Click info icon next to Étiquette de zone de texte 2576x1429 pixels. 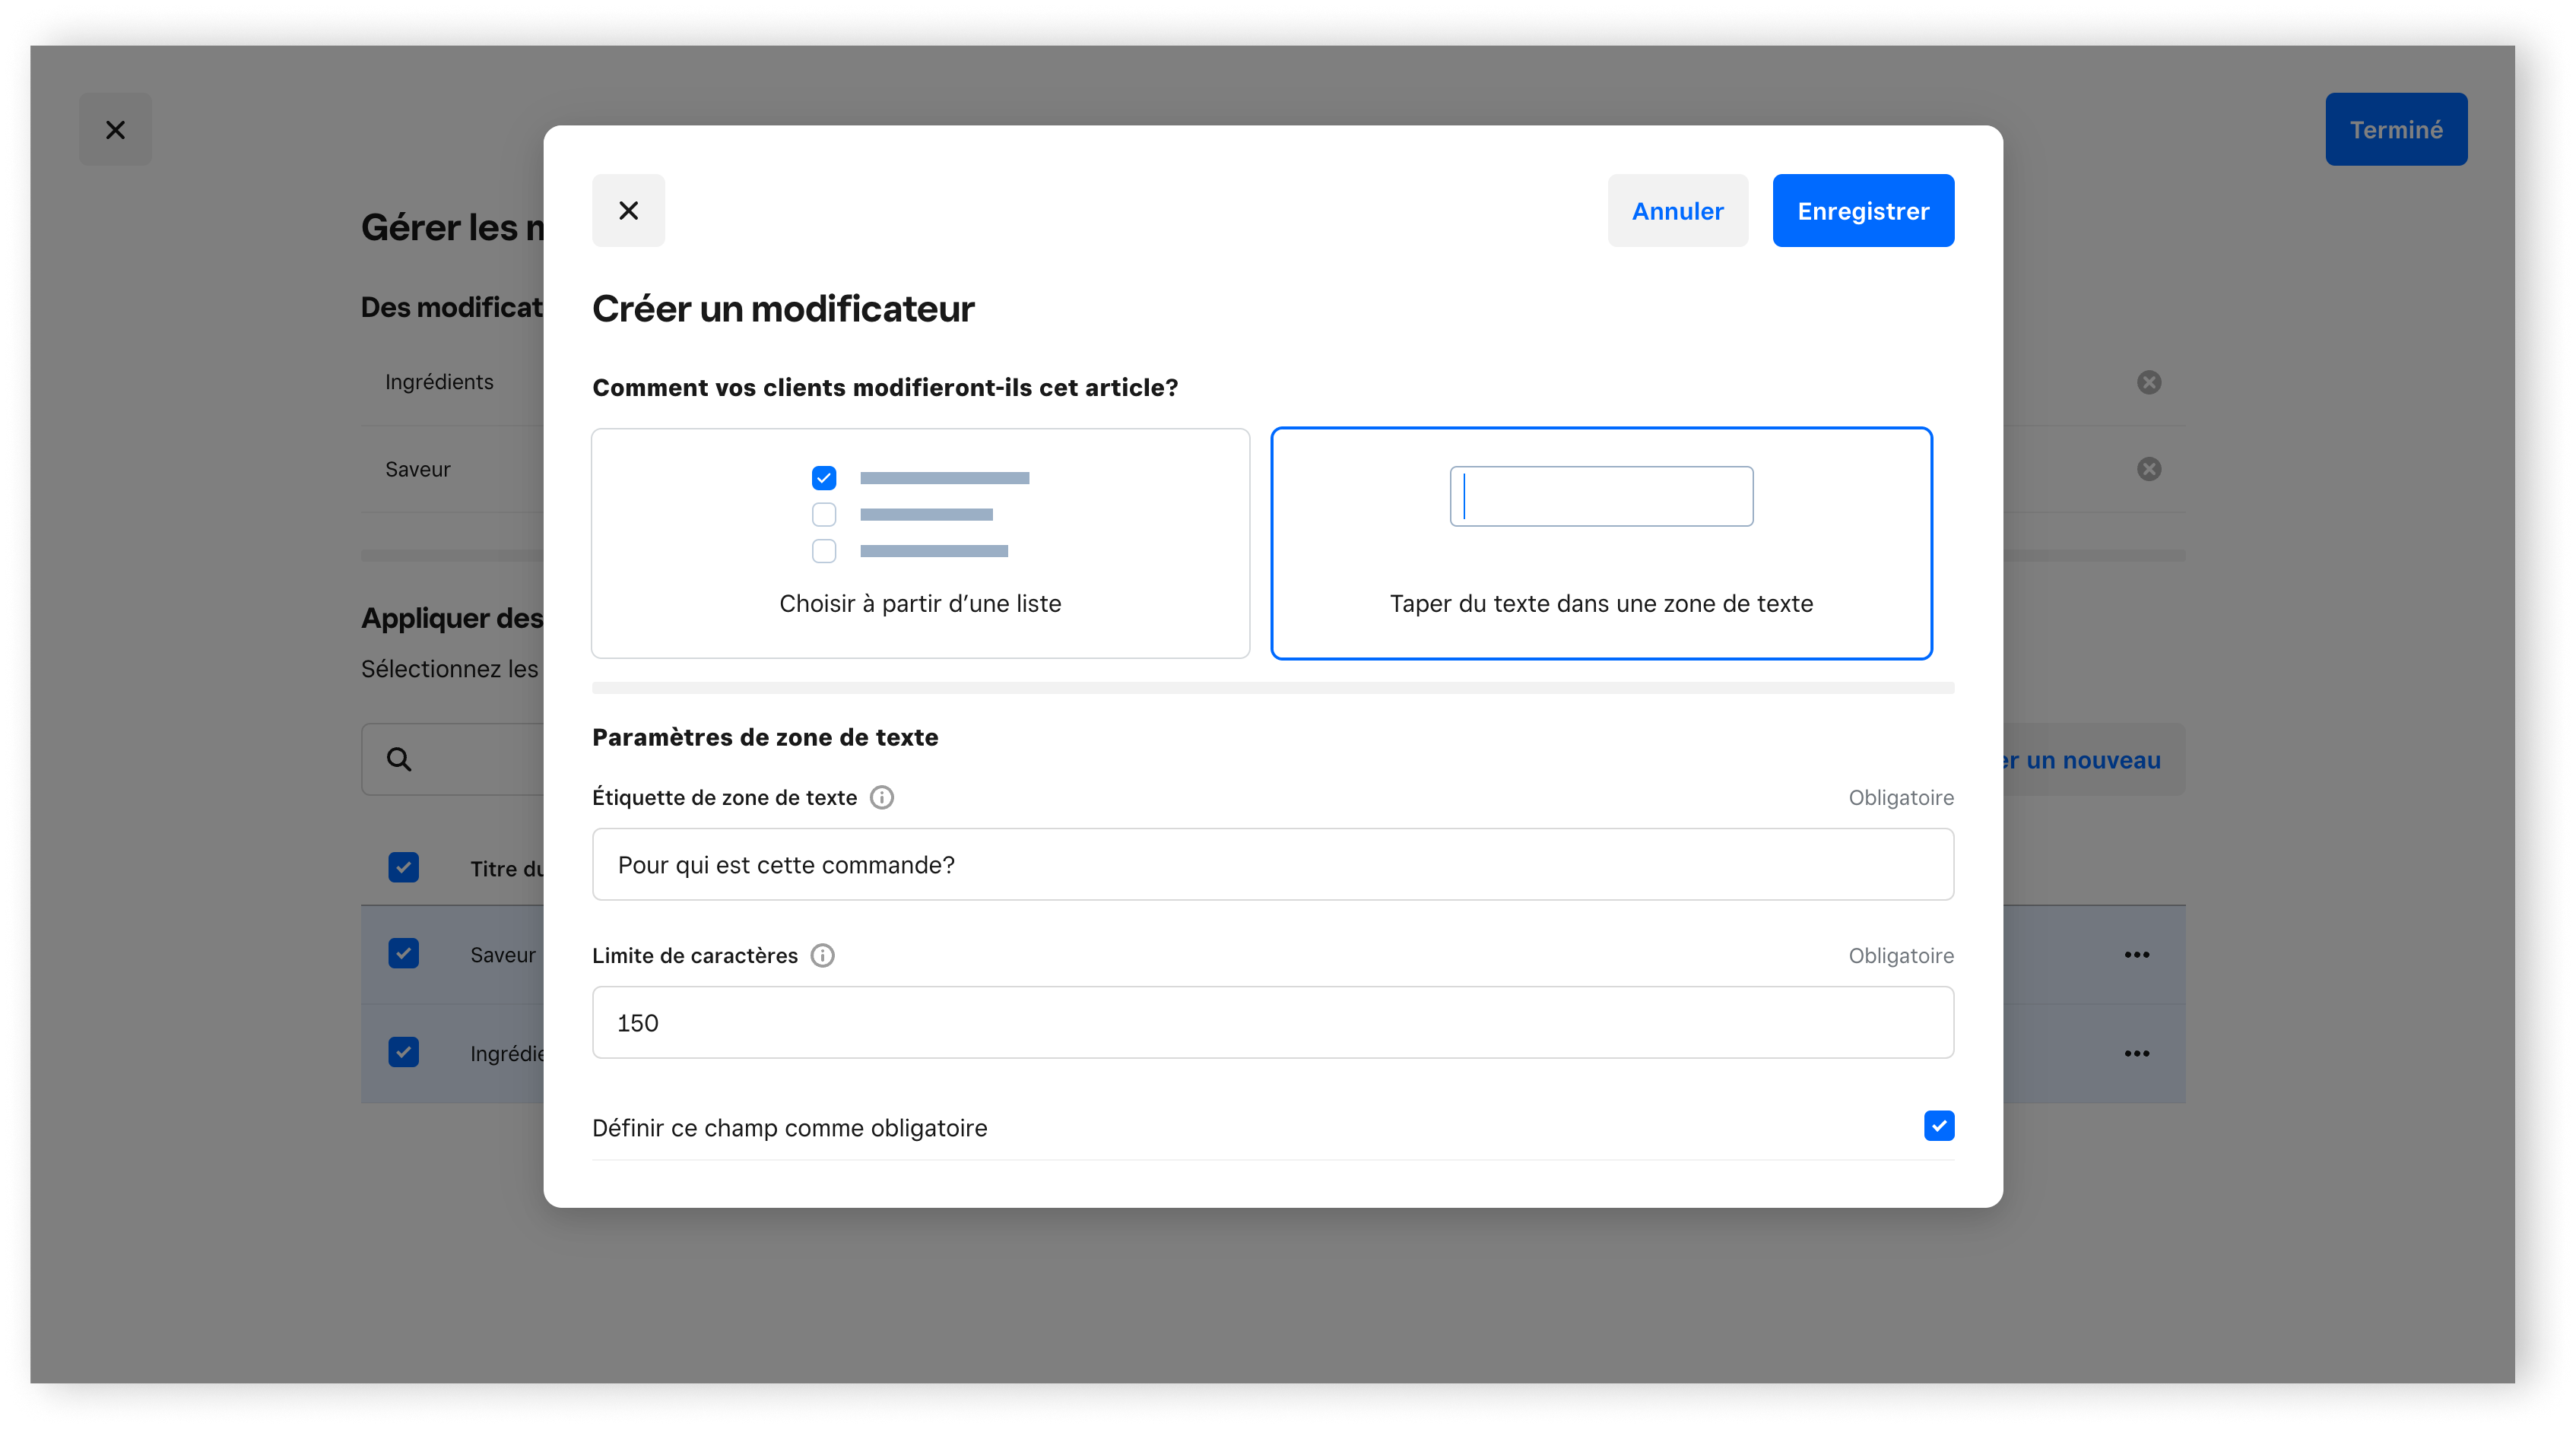881,797
